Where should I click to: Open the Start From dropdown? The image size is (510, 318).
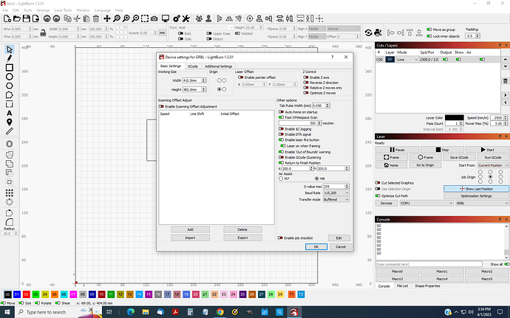493,165
